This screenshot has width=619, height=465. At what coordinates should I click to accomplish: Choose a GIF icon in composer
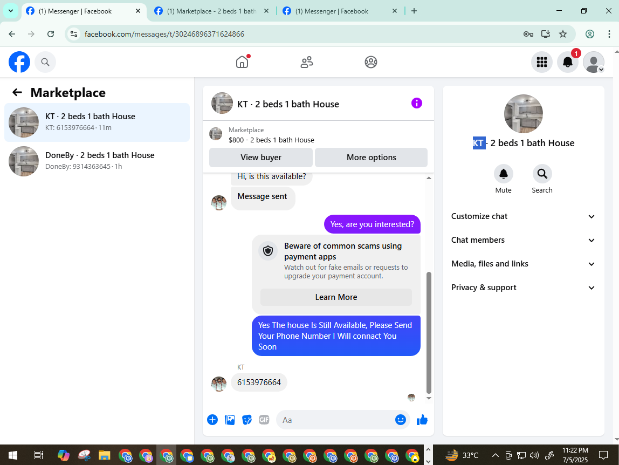(264, 420)
